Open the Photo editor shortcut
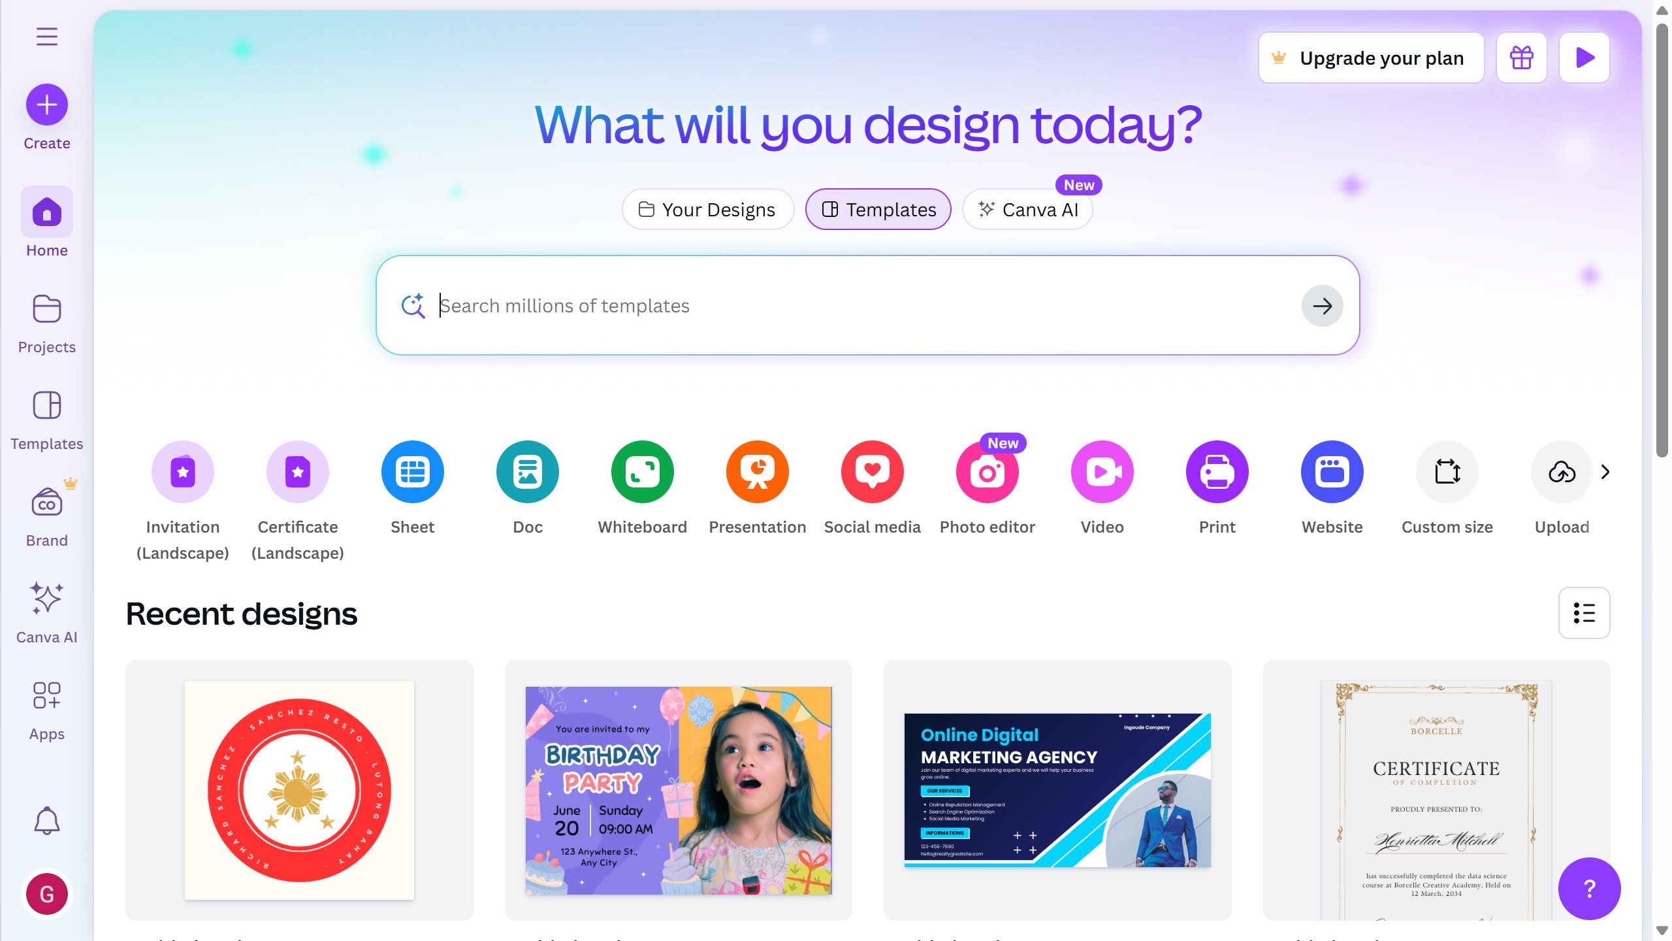The image size is (1672, 941). coord(988,472)
